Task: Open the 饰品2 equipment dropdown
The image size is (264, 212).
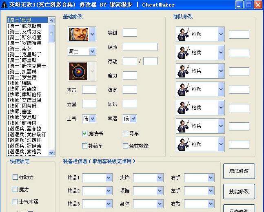Action: coord(109,191)
